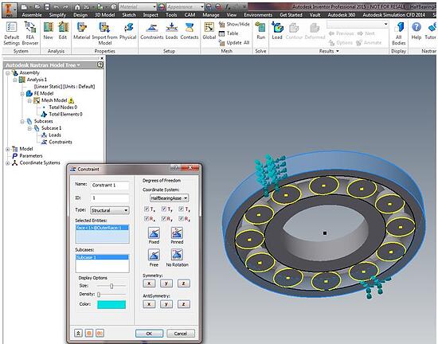This screenshot has width=438, height=344.
Task: Run the solver
Action: click(x=260, y=31)
